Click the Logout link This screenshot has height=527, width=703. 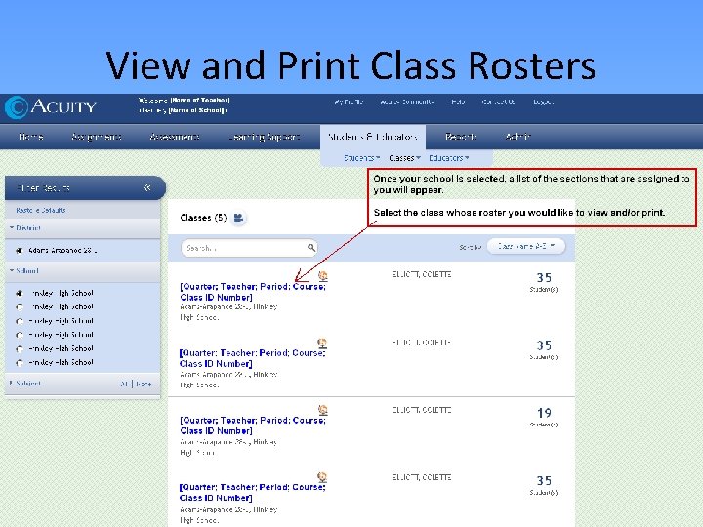tap(544, 102)
